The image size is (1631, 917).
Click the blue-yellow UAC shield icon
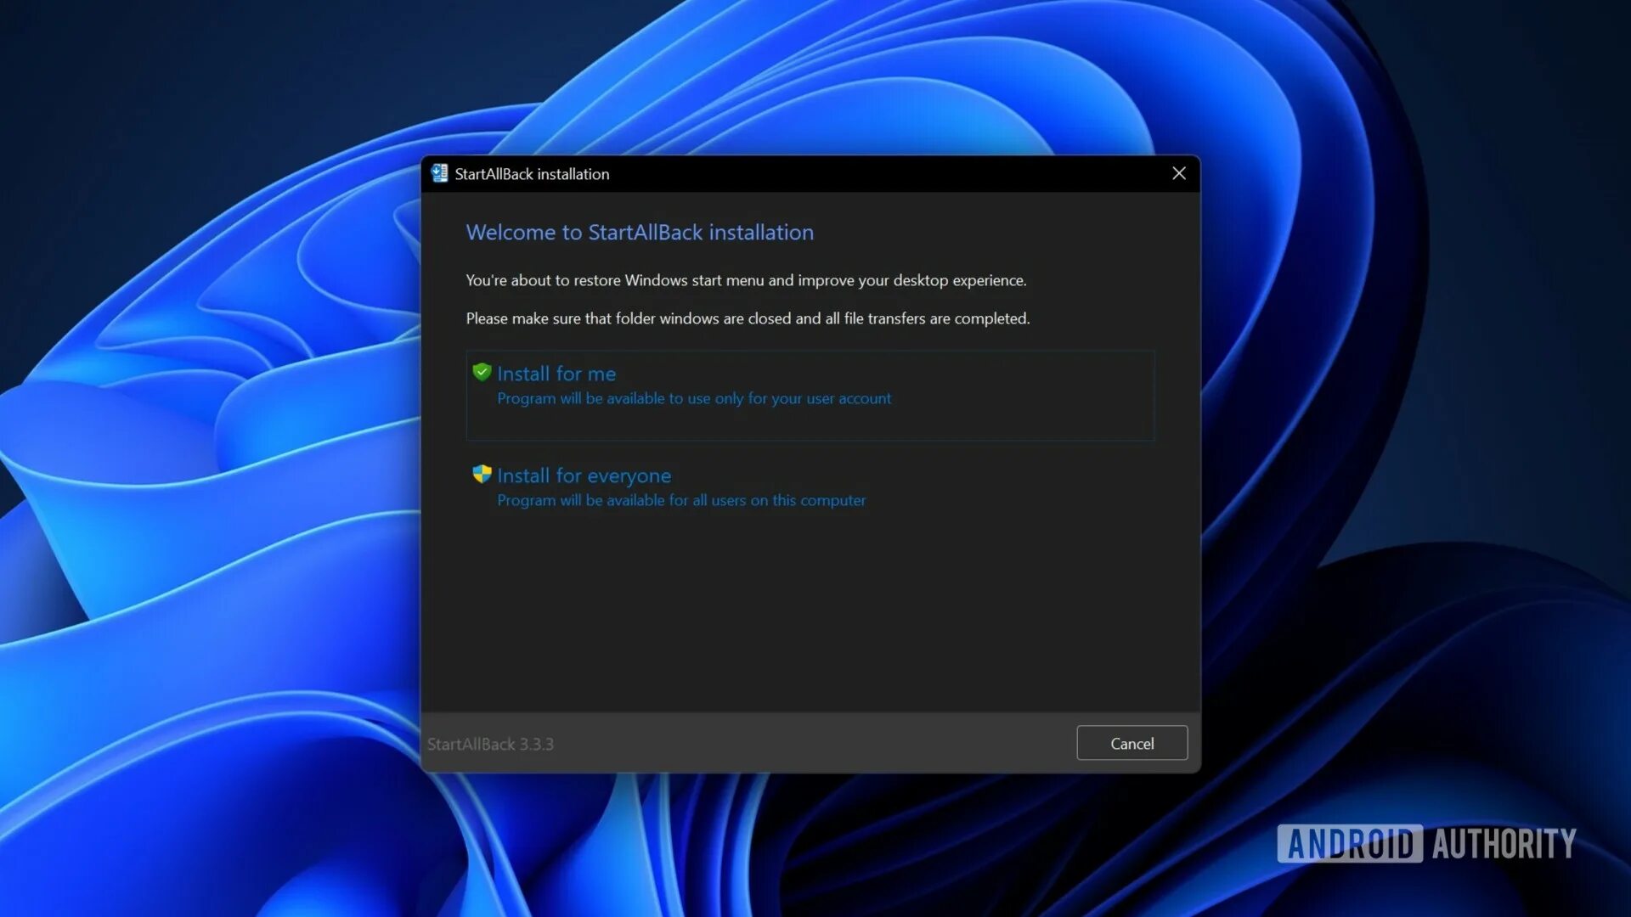482,474
